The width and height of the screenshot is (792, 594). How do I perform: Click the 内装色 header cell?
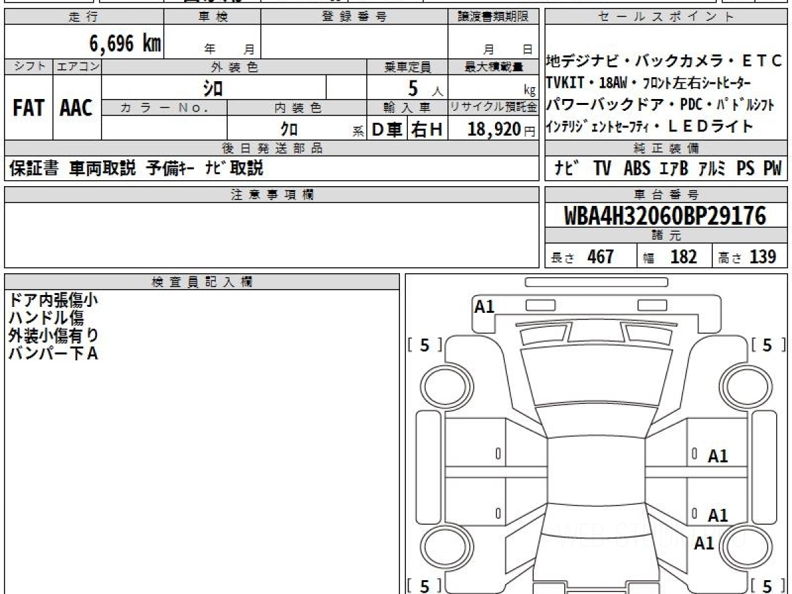coord(297,107)
